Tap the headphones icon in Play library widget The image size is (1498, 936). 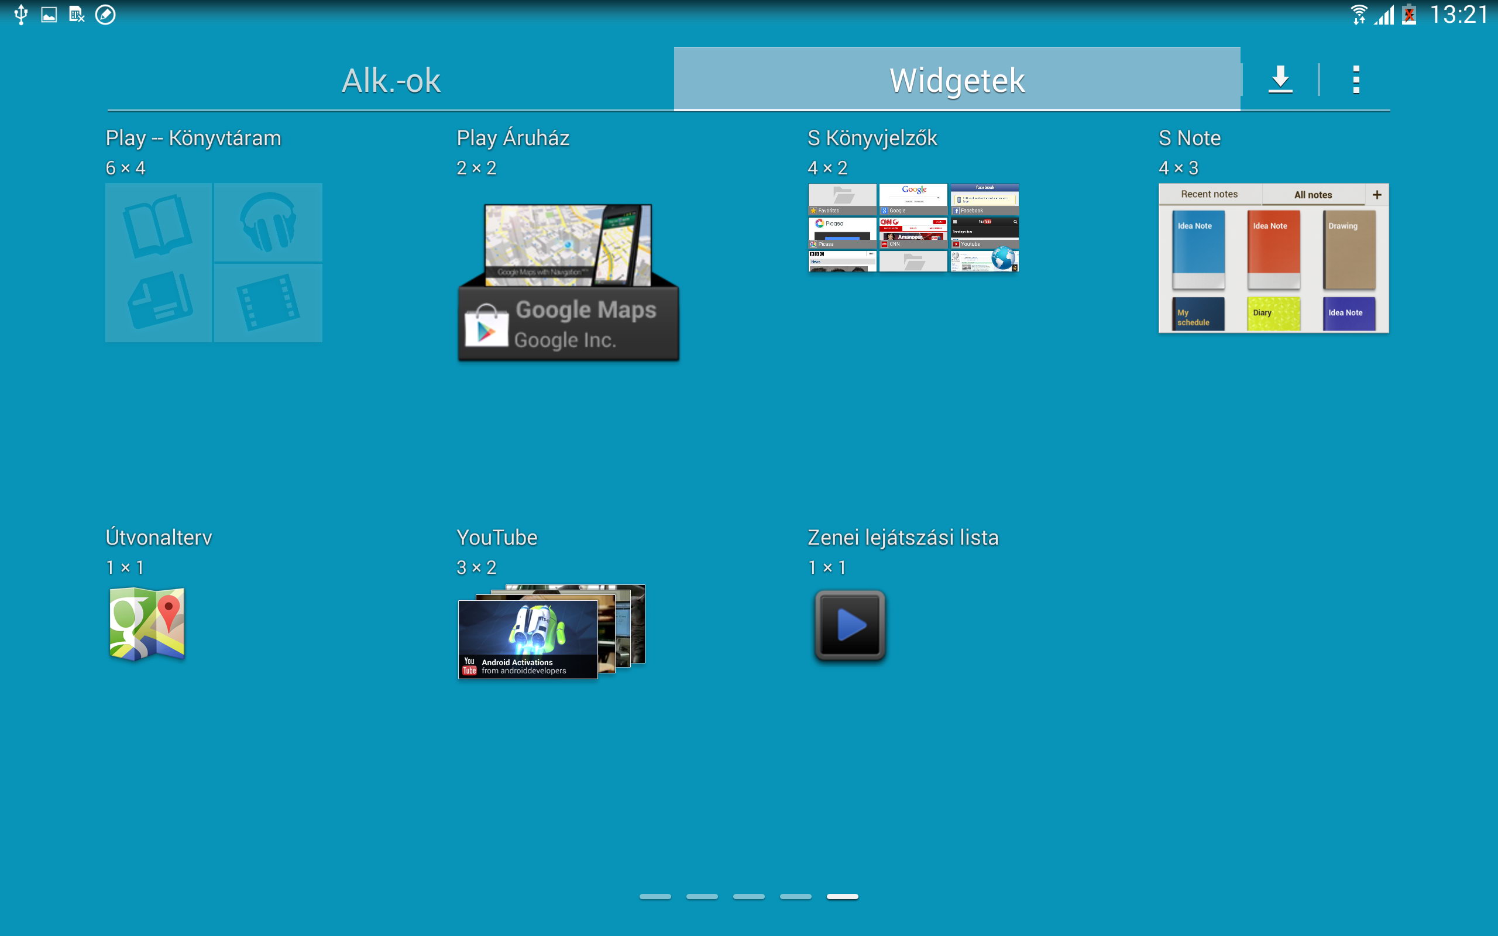click(268, 222)
